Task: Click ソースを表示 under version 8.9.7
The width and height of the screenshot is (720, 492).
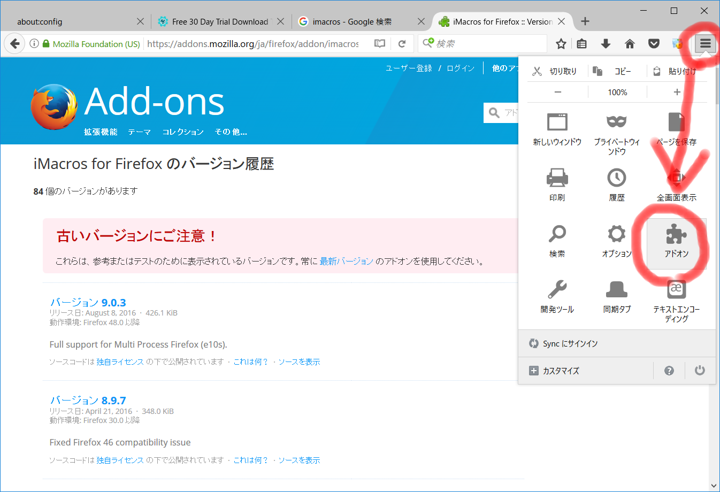Action: click(x=299, y=460)
